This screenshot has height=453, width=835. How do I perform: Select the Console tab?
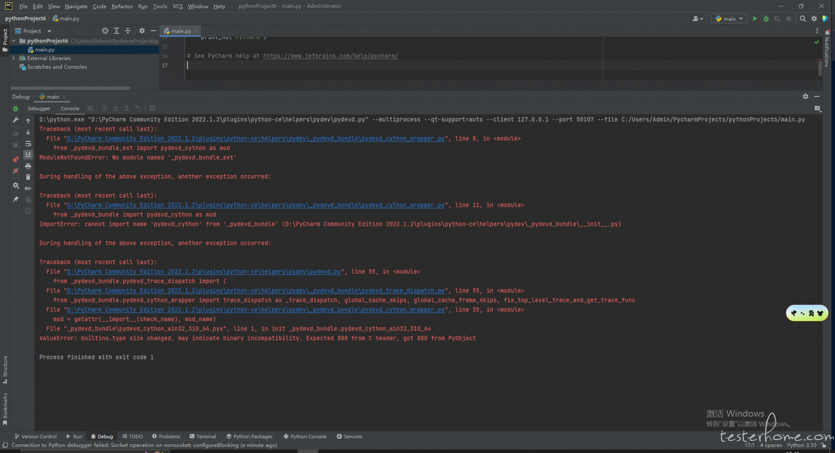(70, 109)
